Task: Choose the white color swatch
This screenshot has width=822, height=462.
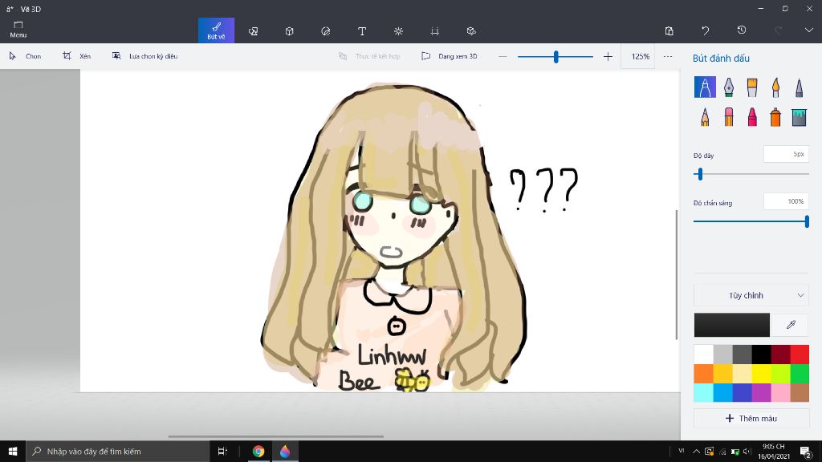Action: (703, 354)
